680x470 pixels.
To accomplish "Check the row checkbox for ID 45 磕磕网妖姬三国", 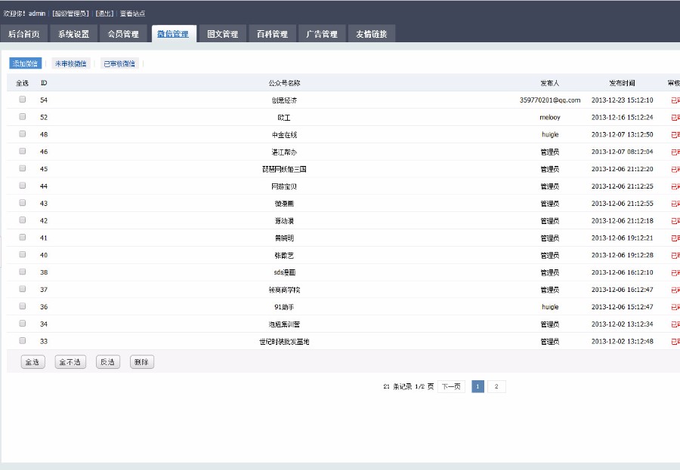I will 22,168.
